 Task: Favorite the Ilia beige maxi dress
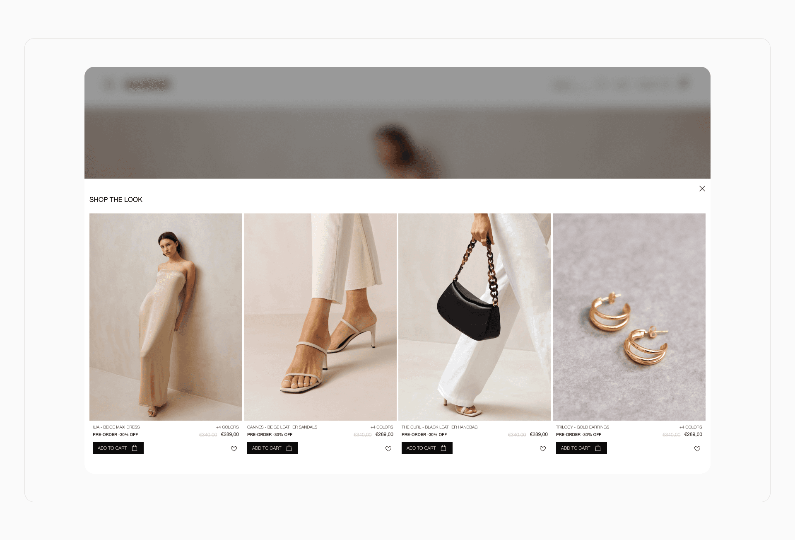[234, 448]
